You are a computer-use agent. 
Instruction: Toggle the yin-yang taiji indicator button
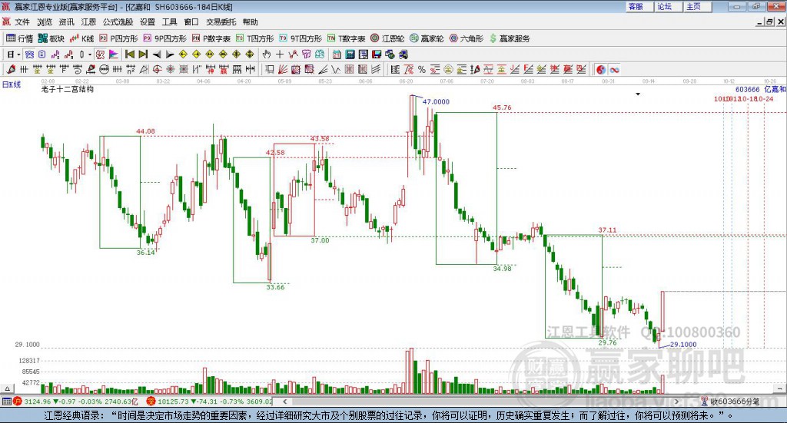pyautogui.click(x=601, y=70)
